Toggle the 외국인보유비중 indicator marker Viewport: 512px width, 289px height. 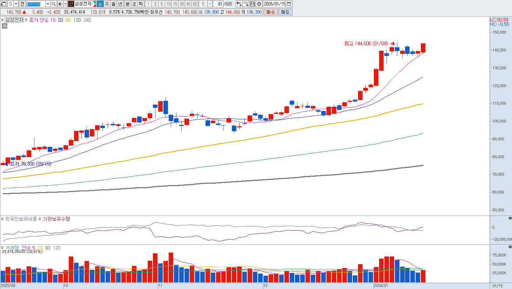tap(2, 219)
